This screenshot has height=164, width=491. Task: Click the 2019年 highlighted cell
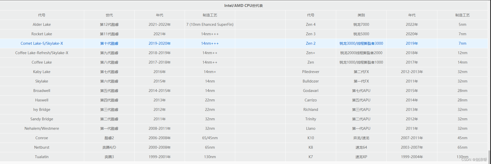click(412, 43)
